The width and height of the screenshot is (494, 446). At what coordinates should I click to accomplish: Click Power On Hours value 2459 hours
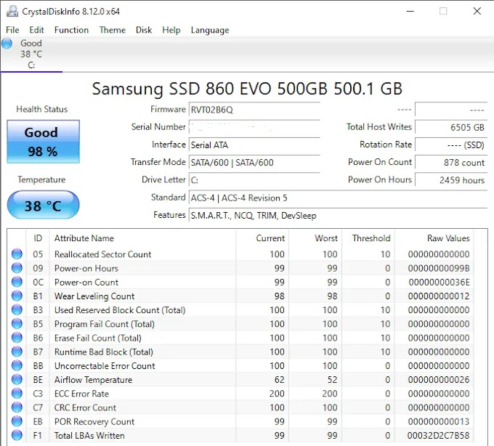pos(451,180)
